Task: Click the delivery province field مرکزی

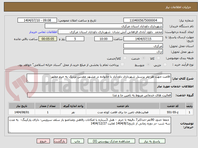Action: coord(143,46)
